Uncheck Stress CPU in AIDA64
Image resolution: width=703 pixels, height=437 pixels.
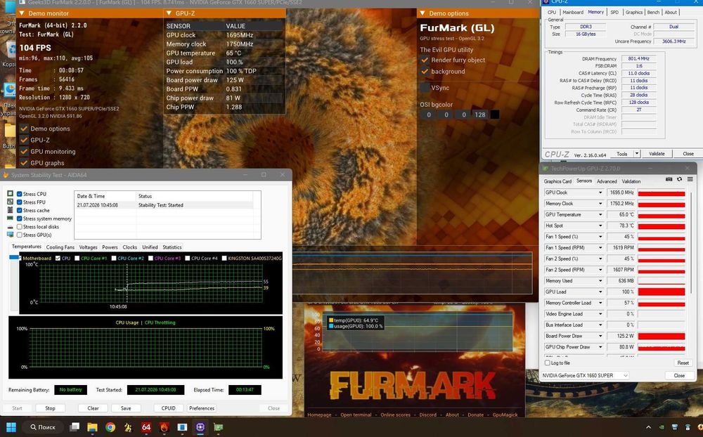coord(19,194)
